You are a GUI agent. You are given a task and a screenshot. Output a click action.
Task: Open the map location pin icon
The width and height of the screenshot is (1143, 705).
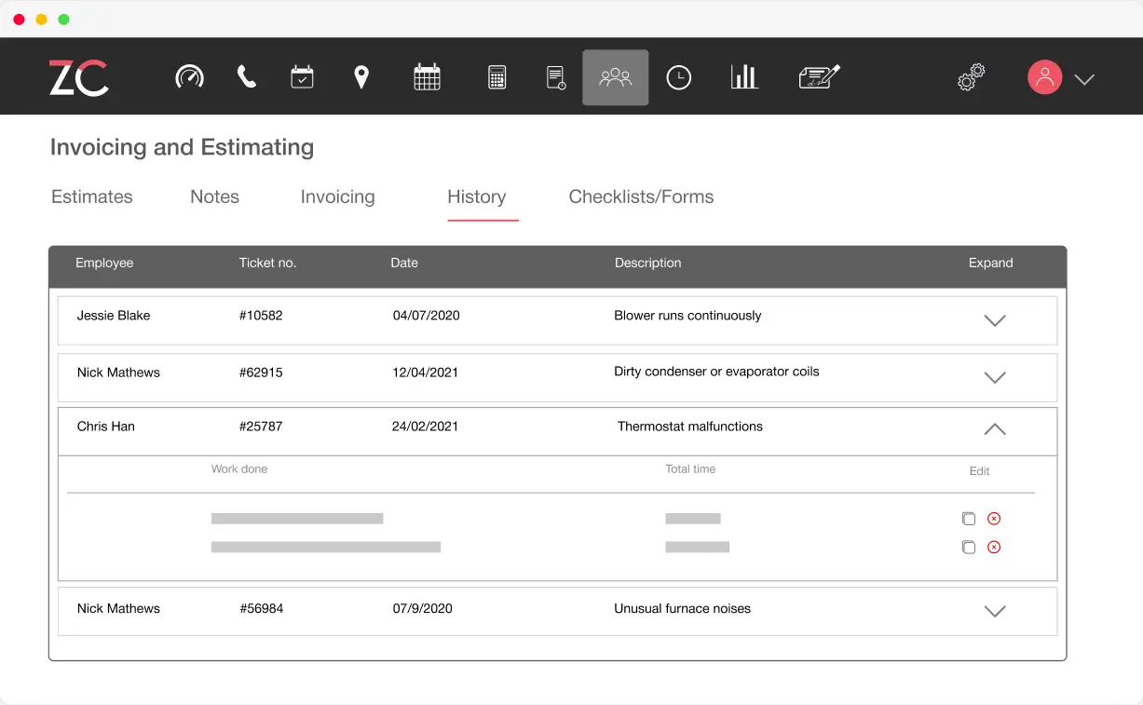click(x=361, y=77)
